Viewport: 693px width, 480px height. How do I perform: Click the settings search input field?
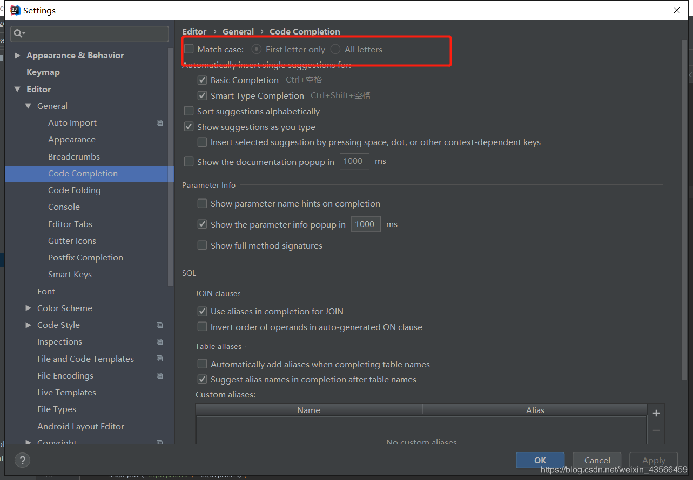(x=90, y=33)
